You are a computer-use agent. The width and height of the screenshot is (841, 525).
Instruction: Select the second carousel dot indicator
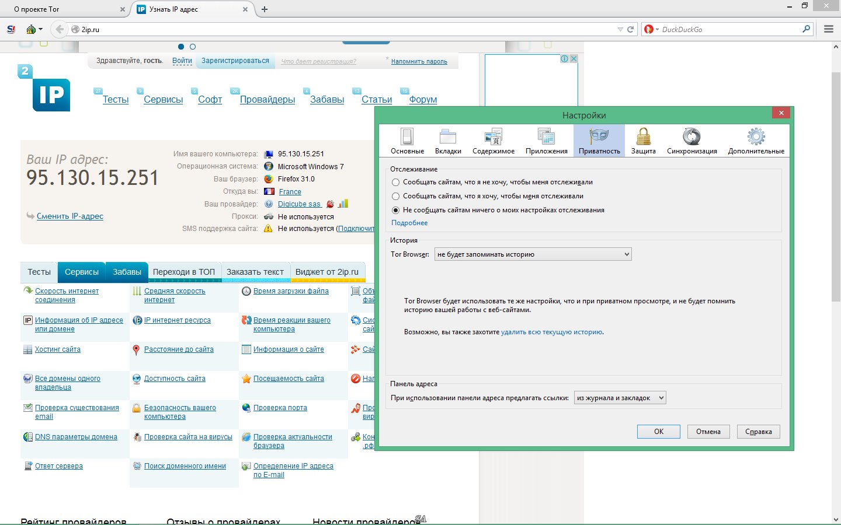tap(193, 47)
